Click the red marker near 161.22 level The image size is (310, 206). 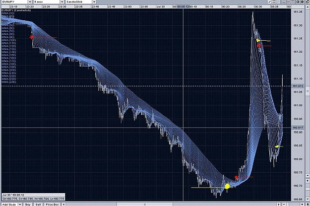tap(259, 46)
